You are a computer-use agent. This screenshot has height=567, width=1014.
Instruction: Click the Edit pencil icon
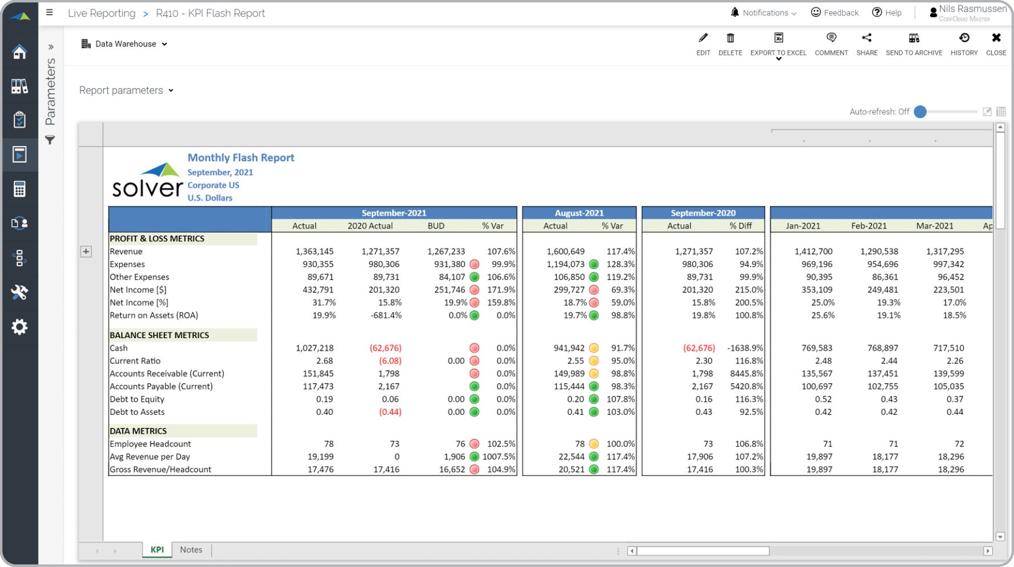coord(703,38)
